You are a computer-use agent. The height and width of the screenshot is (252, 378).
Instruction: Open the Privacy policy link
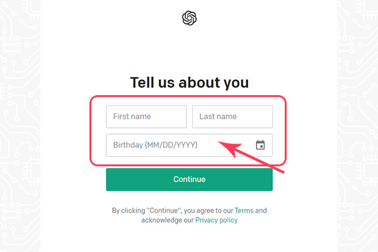216,220
